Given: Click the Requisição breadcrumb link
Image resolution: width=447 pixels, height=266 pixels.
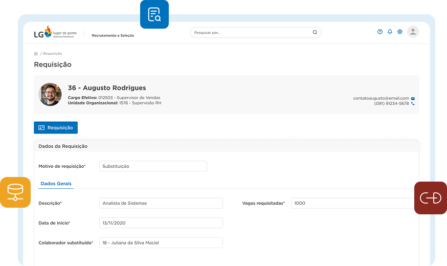Looking at the screenshot, I should 53,54.
